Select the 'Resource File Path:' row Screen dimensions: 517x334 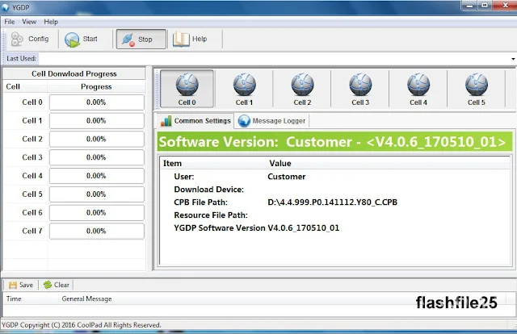[335, 215]
